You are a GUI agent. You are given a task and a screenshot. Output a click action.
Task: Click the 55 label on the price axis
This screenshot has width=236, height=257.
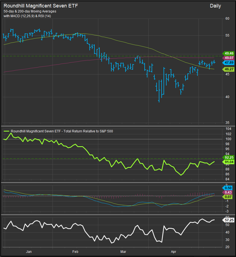pyautogui.click(x=227, y=35)
